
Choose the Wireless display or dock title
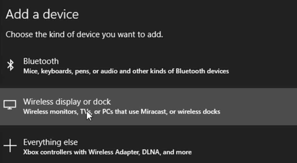[x=67, y=102]
